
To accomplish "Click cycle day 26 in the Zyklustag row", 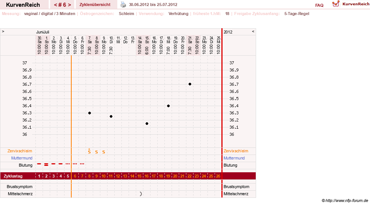I will click(x=218, y=176).
